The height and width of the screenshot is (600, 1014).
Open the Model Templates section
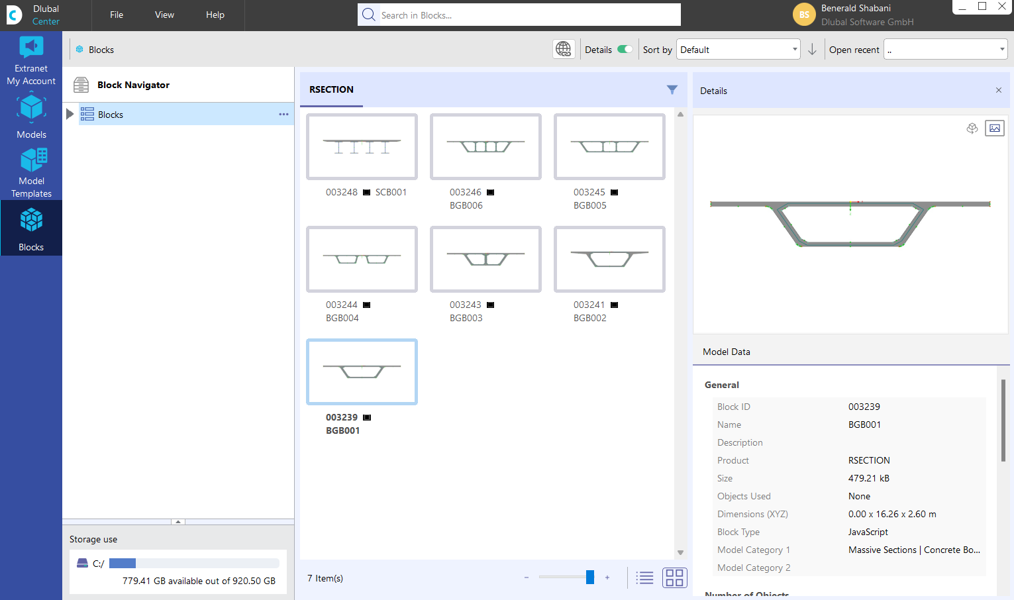point(31,173)
